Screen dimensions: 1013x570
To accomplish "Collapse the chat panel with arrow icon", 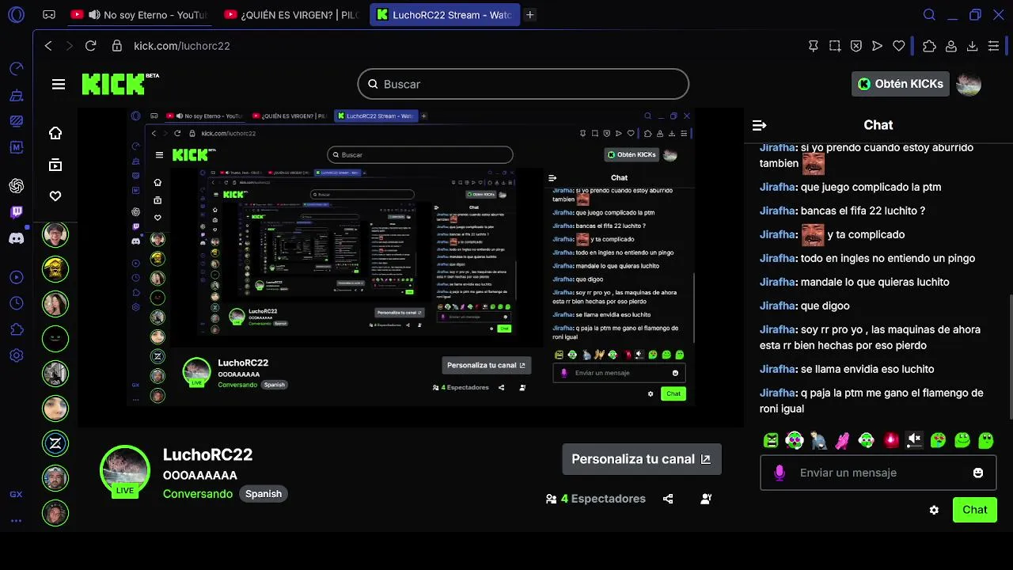I will pyautogui.click(x=759, y=125).
